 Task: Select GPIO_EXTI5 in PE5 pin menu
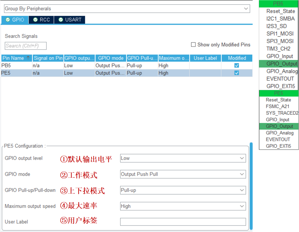tap(278, 146)
